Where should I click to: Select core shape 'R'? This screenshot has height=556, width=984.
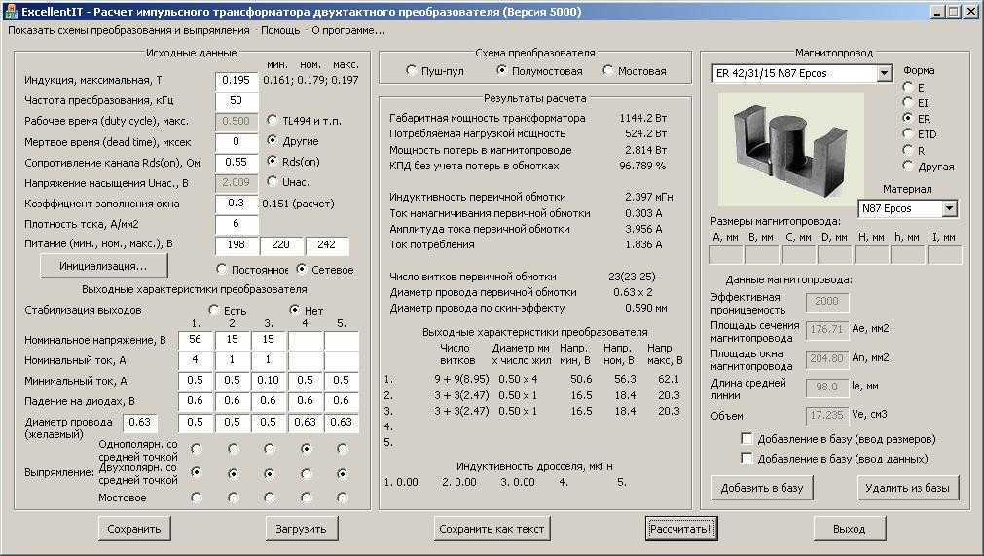pos(907,150)
